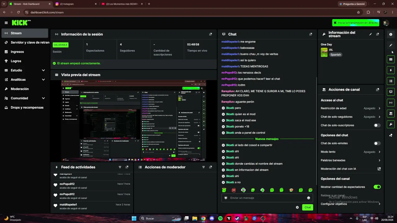This screenshot has height=223, width=397.
Task: Click the Kick logo in the header
Action: (x=21, y=23)
